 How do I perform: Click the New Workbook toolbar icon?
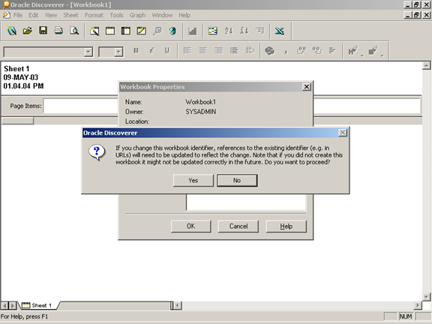(12, 31)
